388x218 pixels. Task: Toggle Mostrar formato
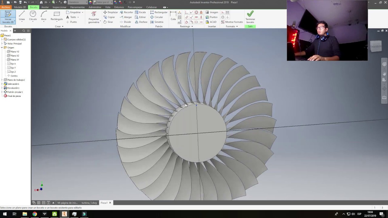point(232,22)
